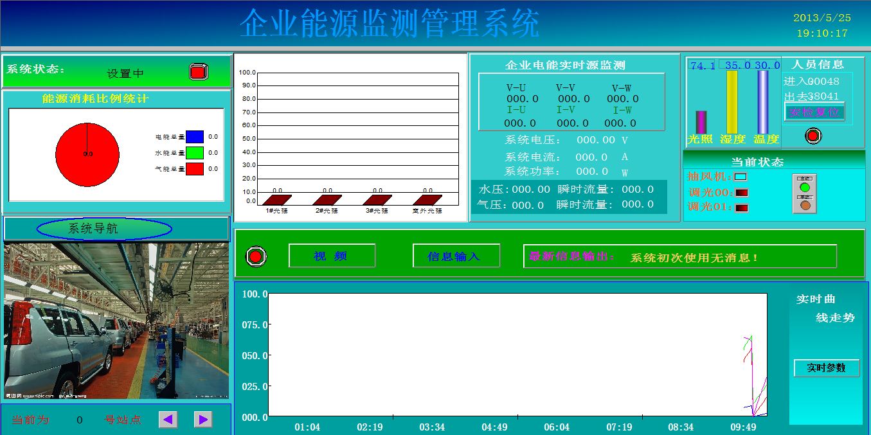Image resolution: width=871 pixels, height=435 pixels.
Task: Go to next station with right arrow
Action: pyautogui.click(x=203, y=420)
